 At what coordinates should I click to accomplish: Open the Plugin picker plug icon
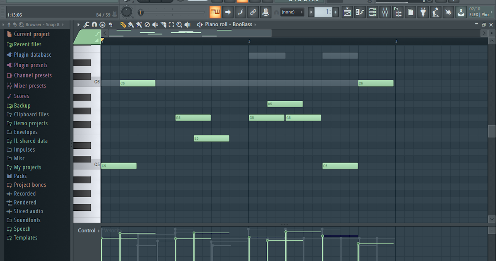pyautogui.click(x=423, y=12)
